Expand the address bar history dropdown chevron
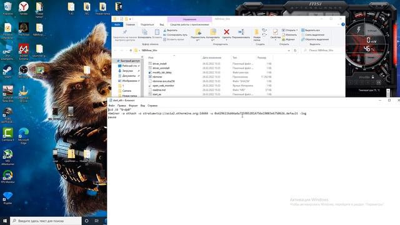 [289, 51]
